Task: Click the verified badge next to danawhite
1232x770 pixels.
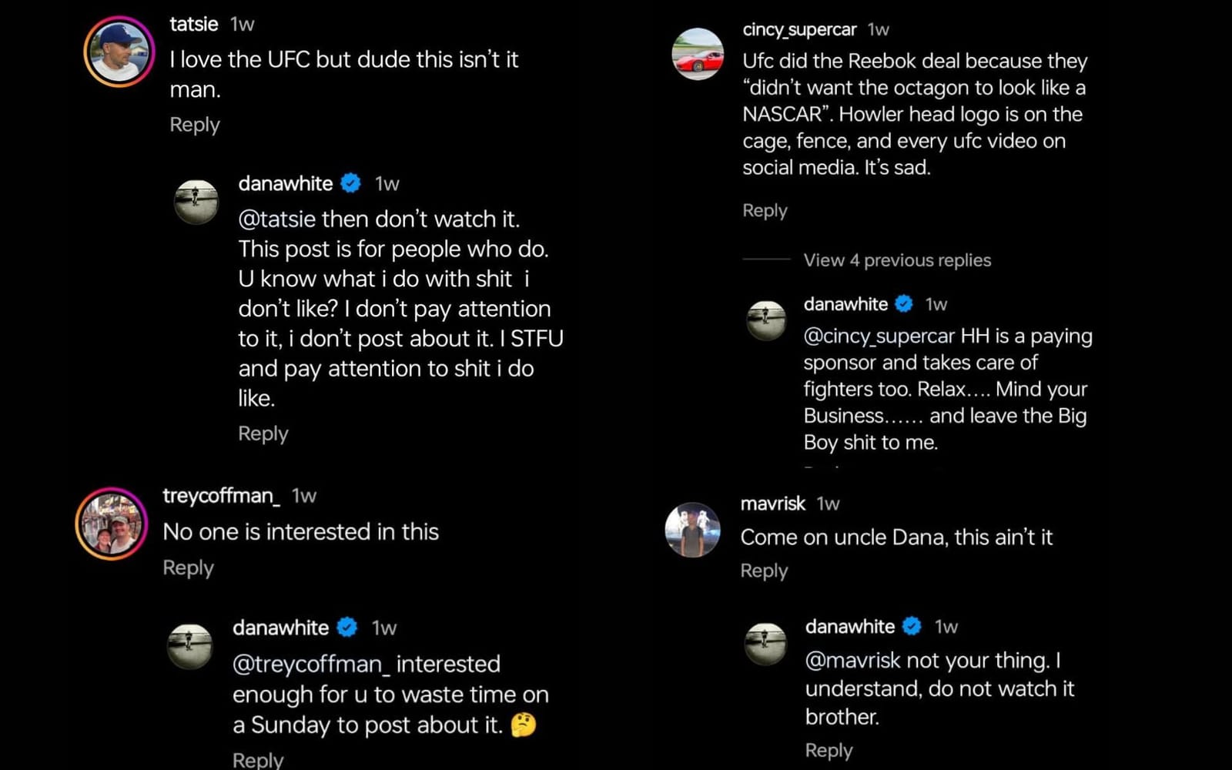Action: click(x=351, y=183)
